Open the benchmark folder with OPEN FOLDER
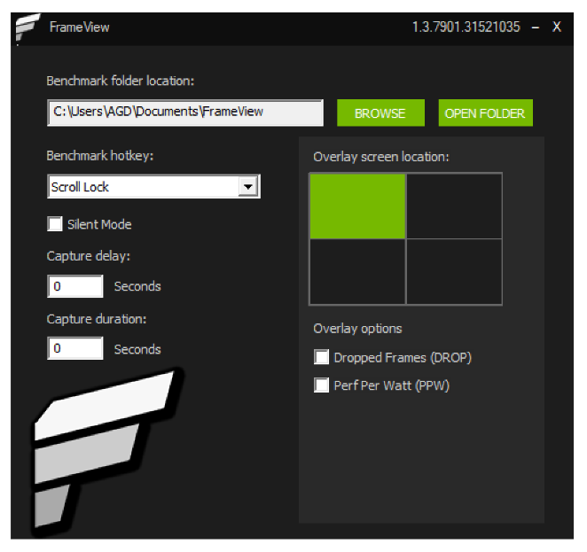 pyautogui.click(x=485, y=113)
